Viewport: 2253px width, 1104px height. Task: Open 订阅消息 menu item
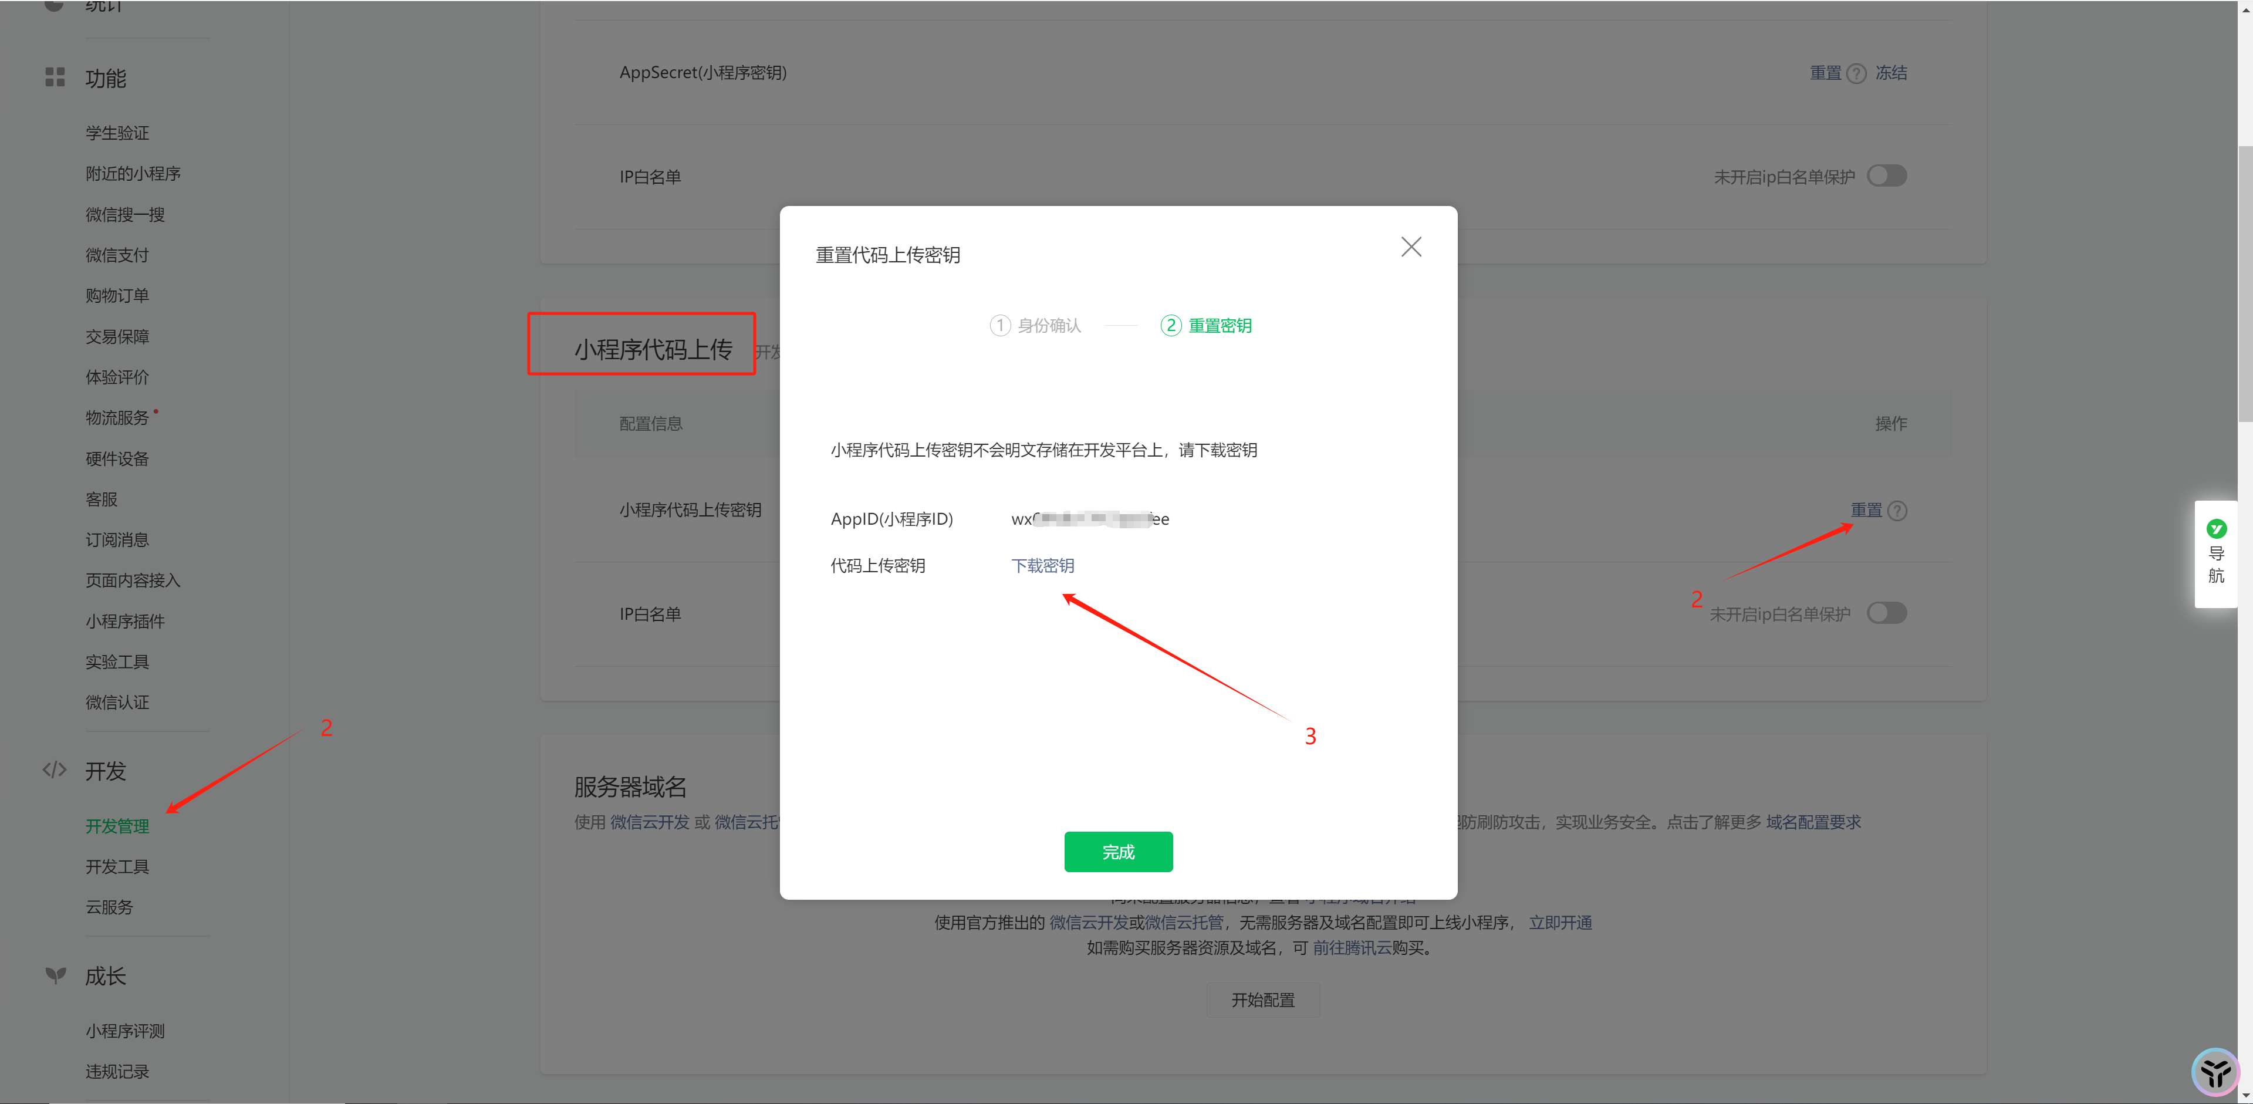tap(117, 540)
